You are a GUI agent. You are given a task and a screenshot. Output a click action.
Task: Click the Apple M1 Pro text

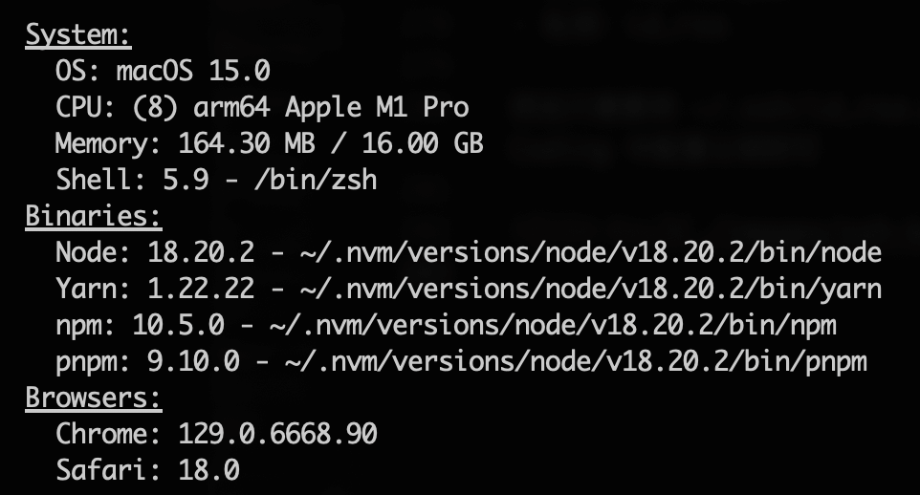coord(377,107)
